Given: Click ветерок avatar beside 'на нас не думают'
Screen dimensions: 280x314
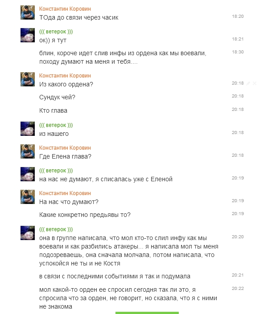Looking at the screenshot, I should [x=28, y=174].
